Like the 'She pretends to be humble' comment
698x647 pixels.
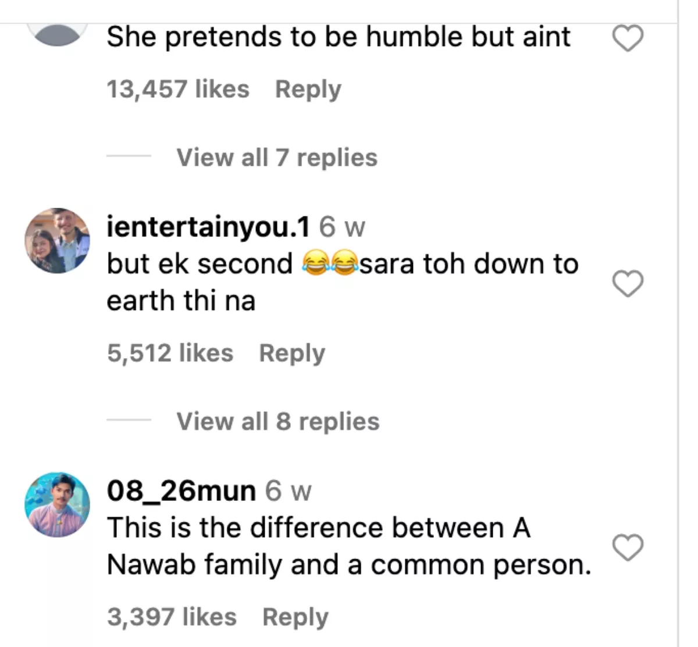click(x=628, y=39)
